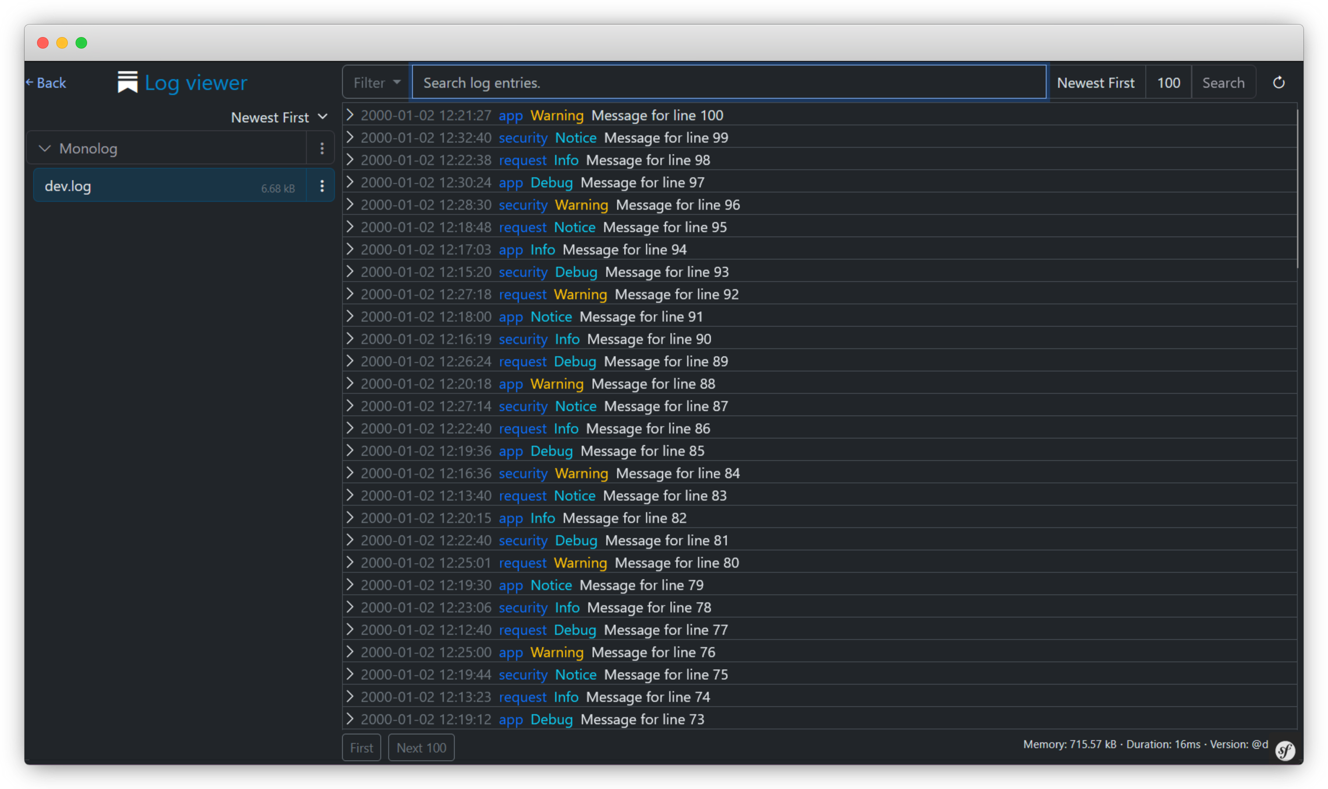Screen dimensions: 1328x789
Task: Click the green macOS fullscreen button
Action: (81, 42)
